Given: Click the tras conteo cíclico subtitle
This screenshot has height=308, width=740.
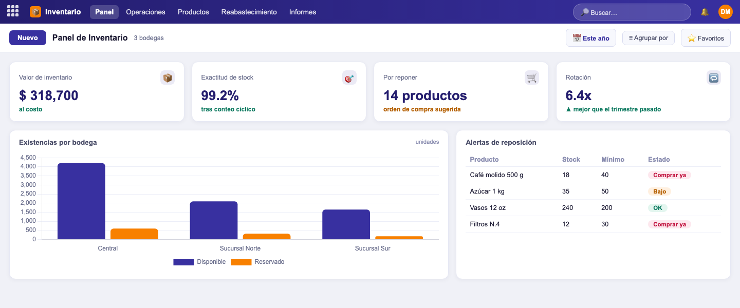Looking at the screenshot, I should click(x=228, y=109).
